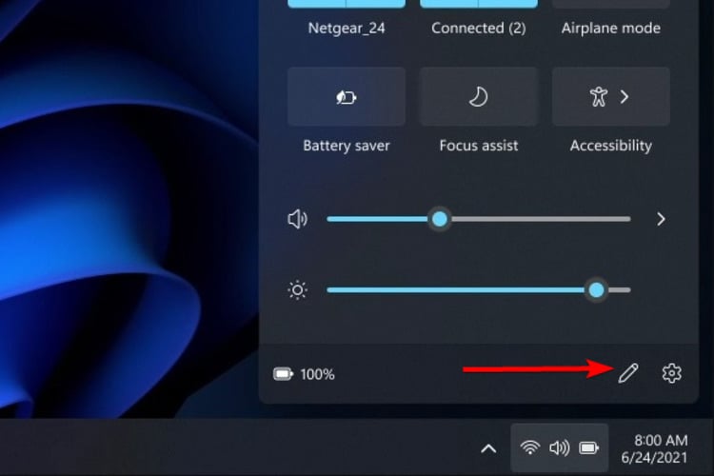This screenshot has height=476, width=714.
Task: Show hidden icons via the taskbar up arrow
Action: click(488, 448)
